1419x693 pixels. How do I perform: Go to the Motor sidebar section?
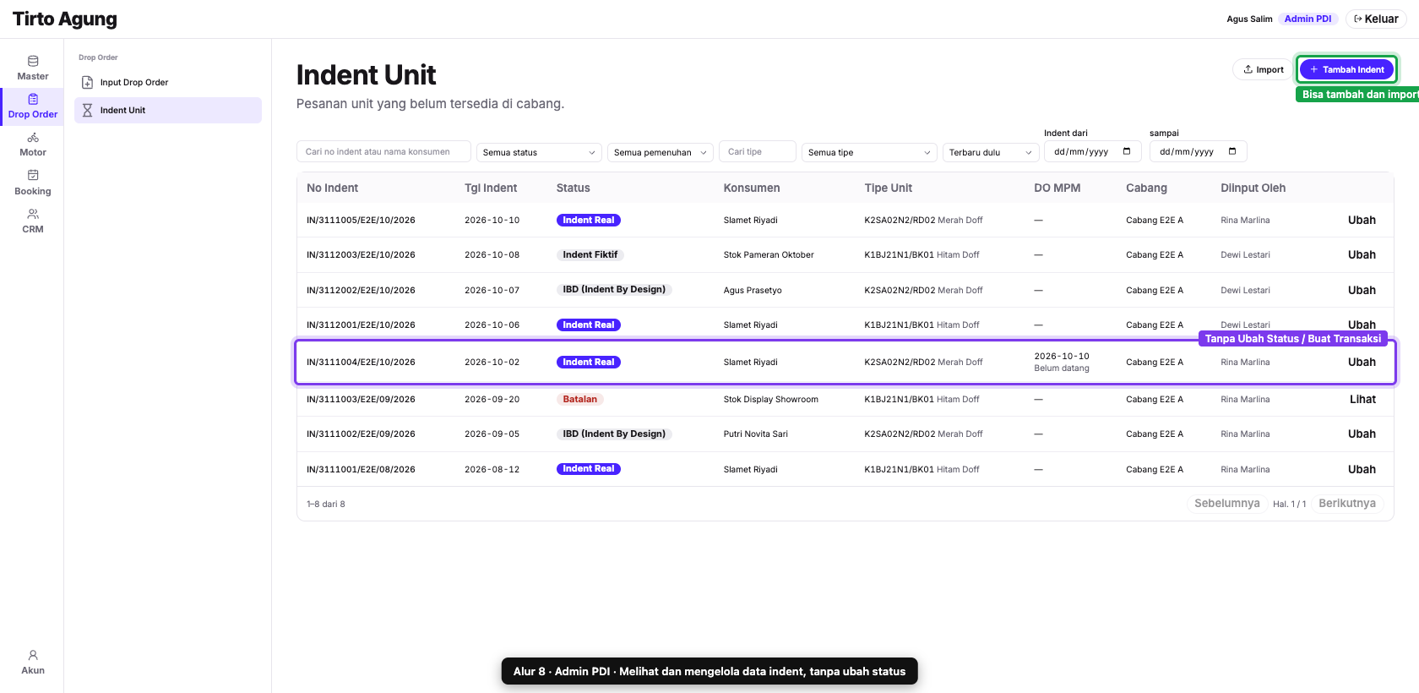tap(32, 145)
